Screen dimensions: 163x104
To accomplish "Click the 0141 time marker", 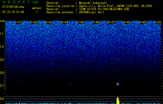I will click(18, 22).
